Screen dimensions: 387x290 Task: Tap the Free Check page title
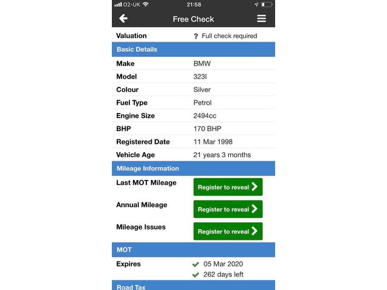pyautogui.click(x=193, y=19)
